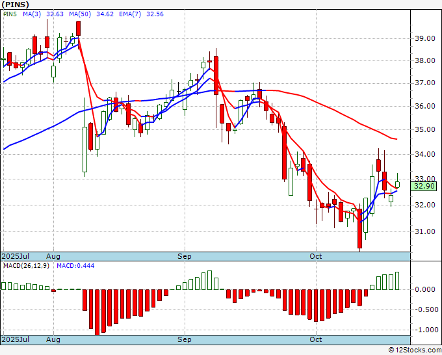This screenshot has width=442, height=355.
Task: Click the 35.00 price axis label
Action: tap(425, 129)
